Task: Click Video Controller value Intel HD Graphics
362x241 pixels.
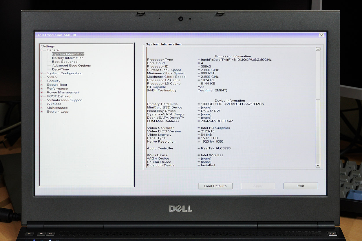Action: coord(215,128)
